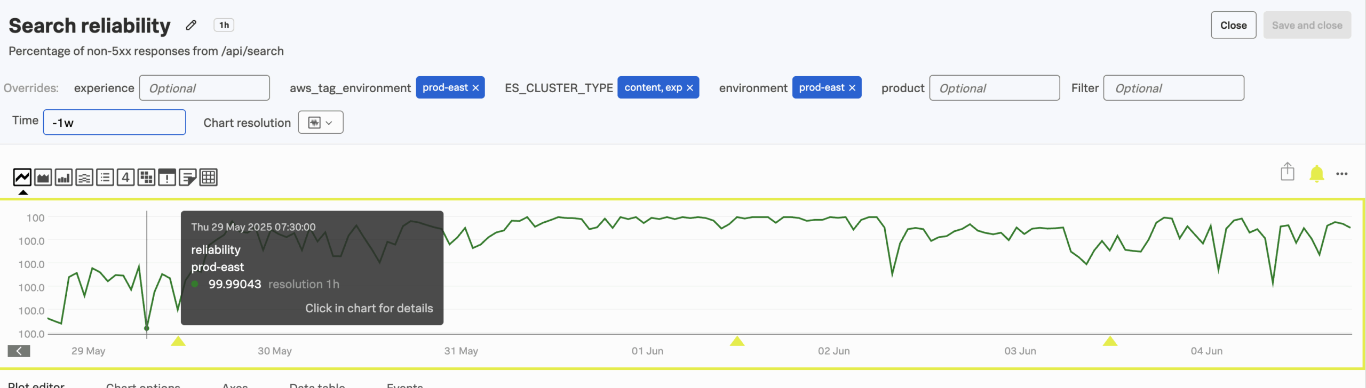Select the histogram chart visualization

click(84, 177)
